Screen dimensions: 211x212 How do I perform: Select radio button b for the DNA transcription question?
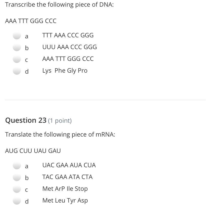click(x=17, y=48)
